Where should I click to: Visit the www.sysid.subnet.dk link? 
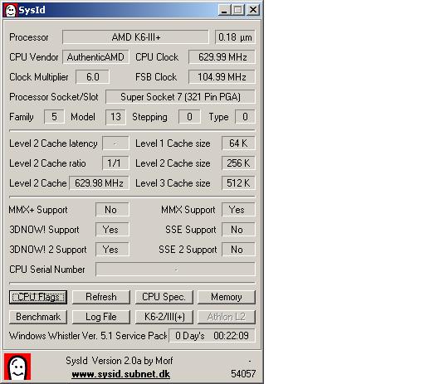(121, 374)
